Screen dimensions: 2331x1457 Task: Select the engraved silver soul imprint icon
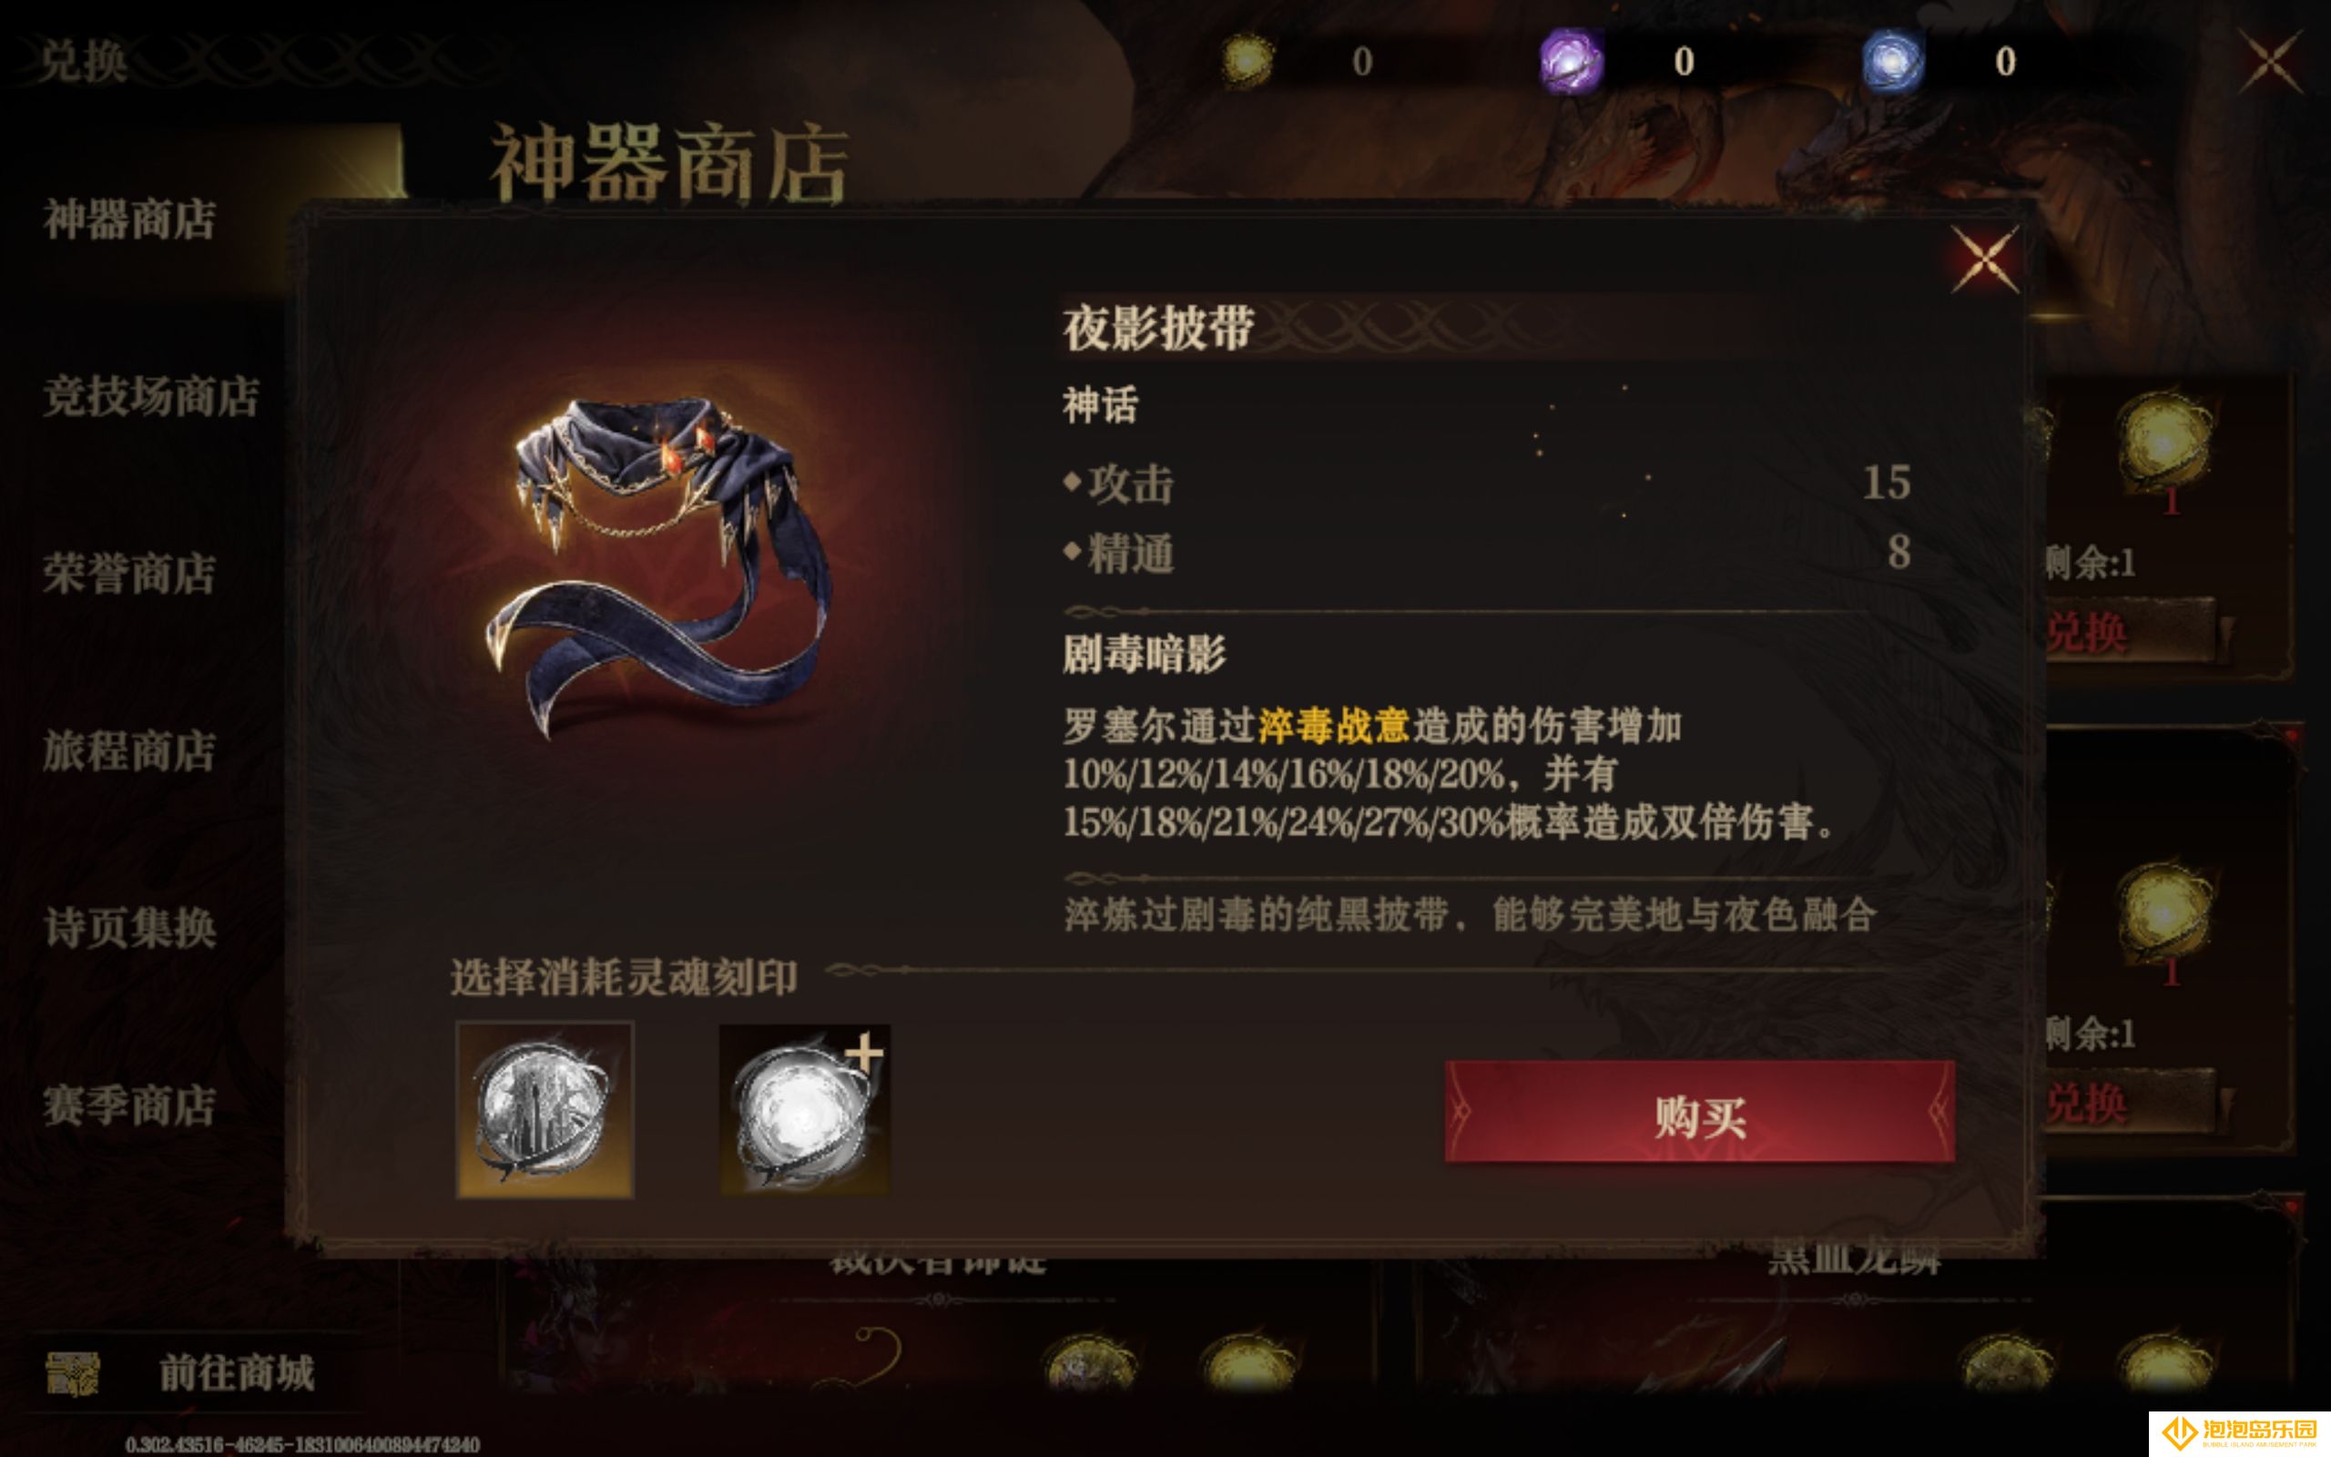[x=545, y=1109]
